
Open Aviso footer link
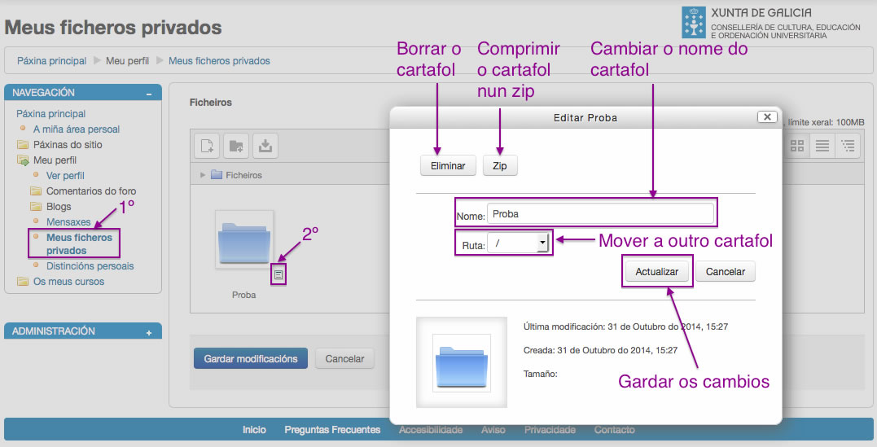(493, 430)
